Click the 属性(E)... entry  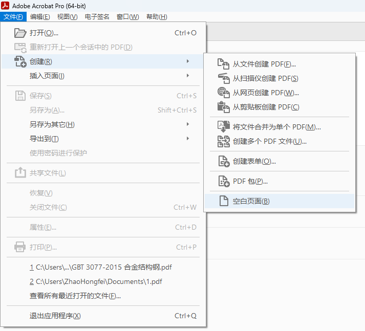coord(103,227)
